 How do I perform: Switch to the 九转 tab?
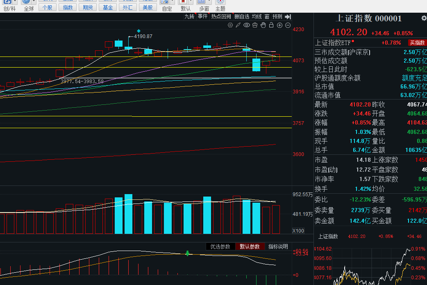coord(189,17)
